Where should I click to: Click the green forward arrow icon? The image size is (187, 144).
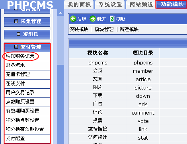[93, 19]
